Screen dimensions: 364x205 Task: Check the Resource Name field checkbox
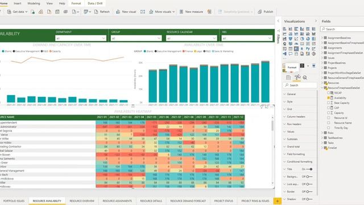pos(329,123)
